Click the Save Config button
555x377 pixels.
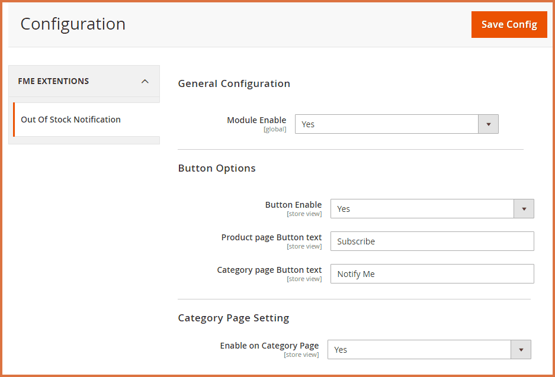[509, 25]
